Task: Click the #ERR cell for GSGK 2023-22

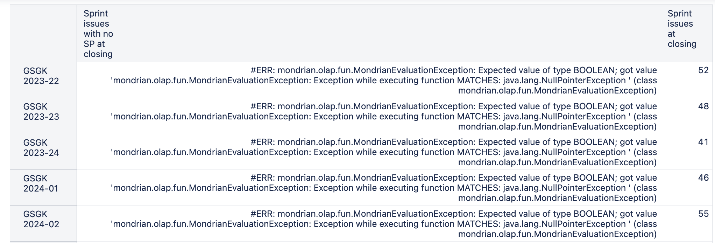Action: click(x=369, y=80)
